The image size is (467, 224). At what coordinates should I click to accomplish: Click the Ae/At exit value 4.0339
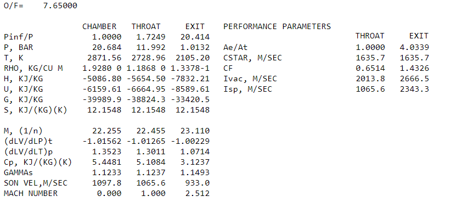click(x=415, y=47)
